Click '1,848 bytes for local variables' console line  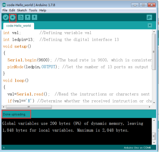pos(65,130)
